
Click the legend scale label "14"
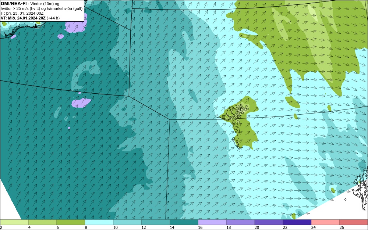pos(172,227)
